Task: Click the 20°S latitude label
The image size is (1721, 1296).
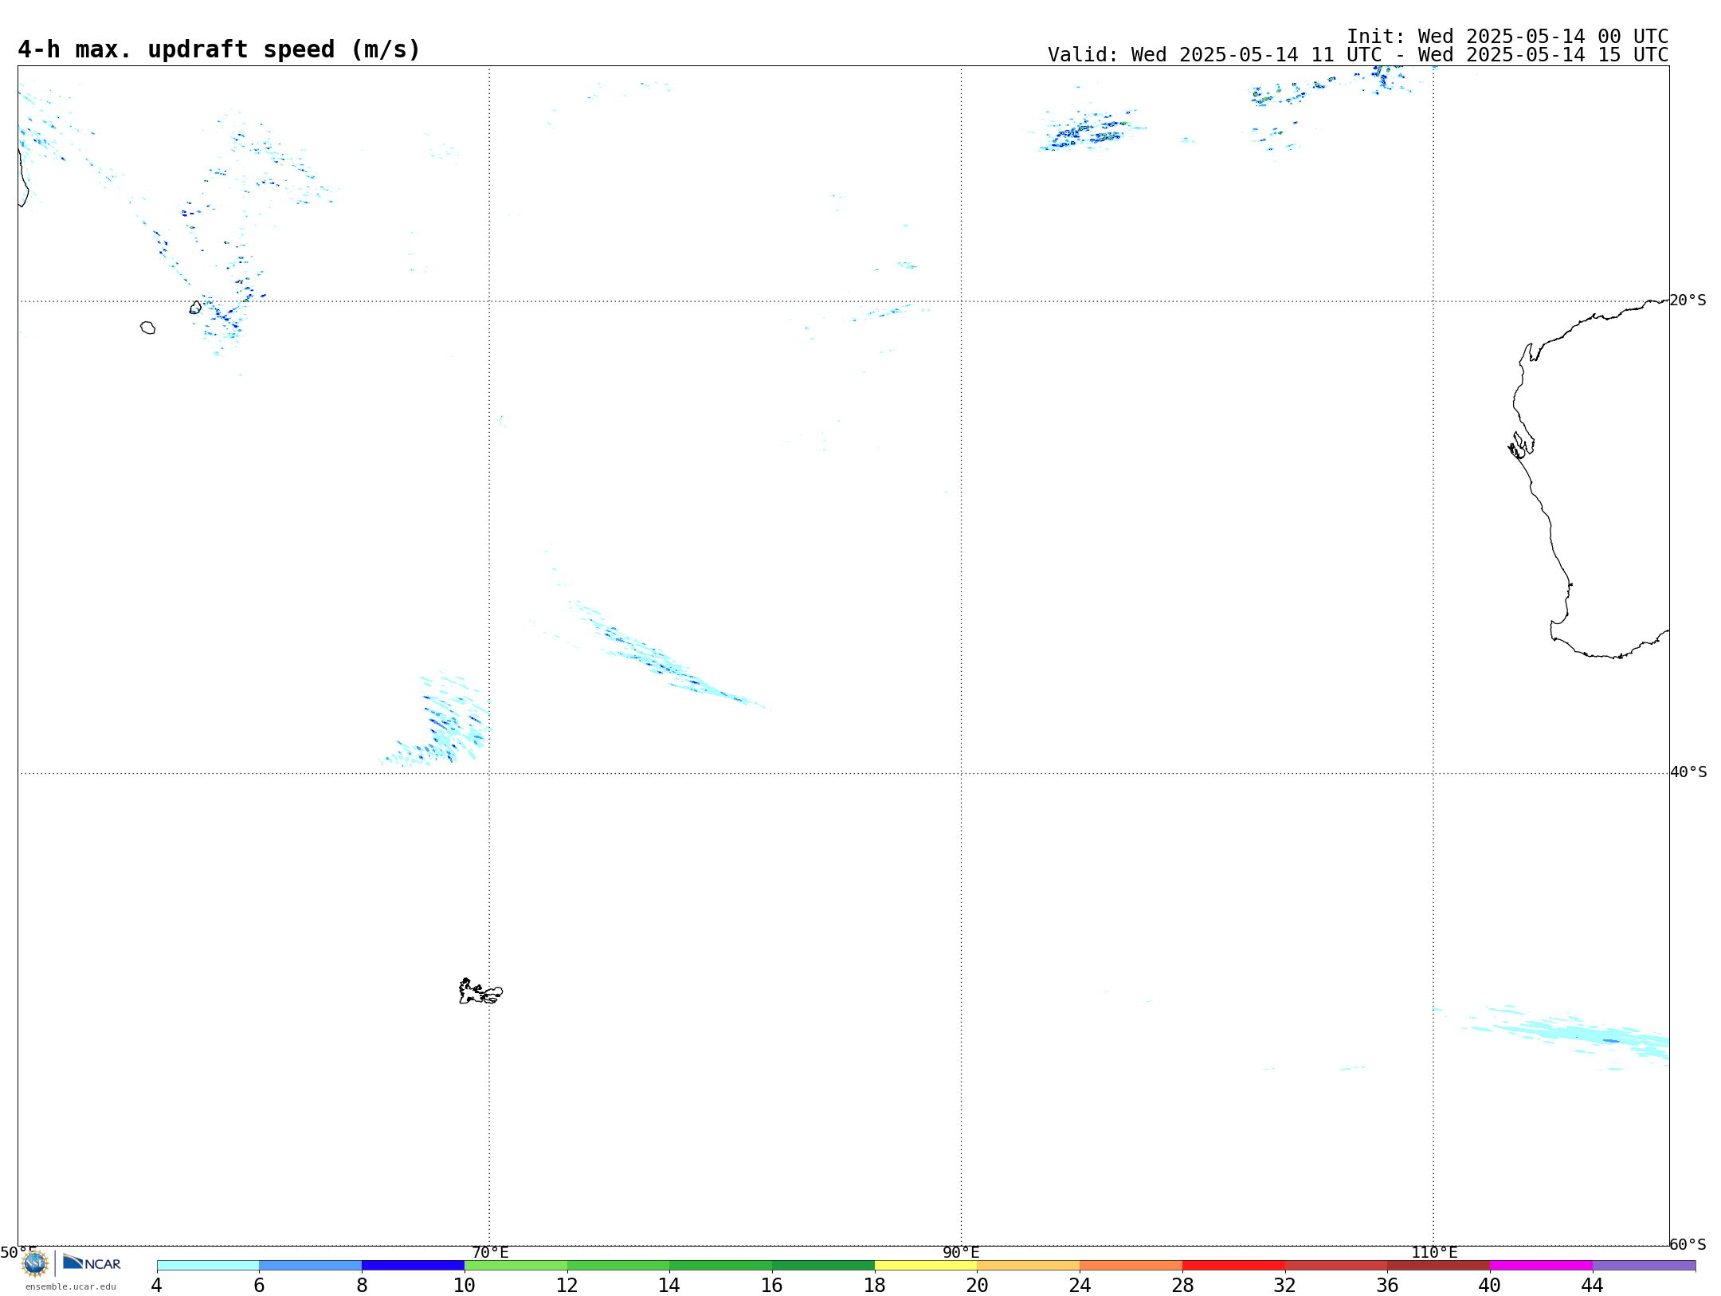Action: [x=1688, y=300]
